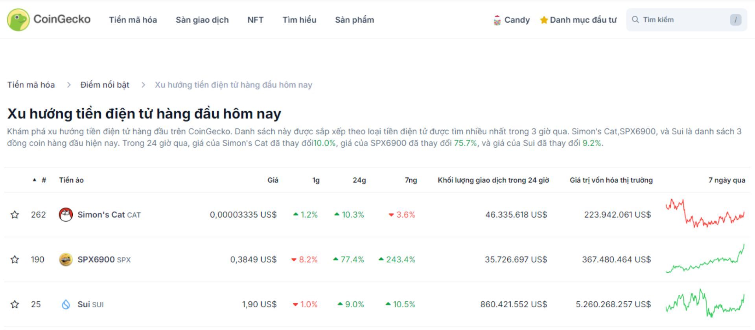Click the CoinGecko gecko logo
Viewport: 755px width, 330px height.
point(18,20)
